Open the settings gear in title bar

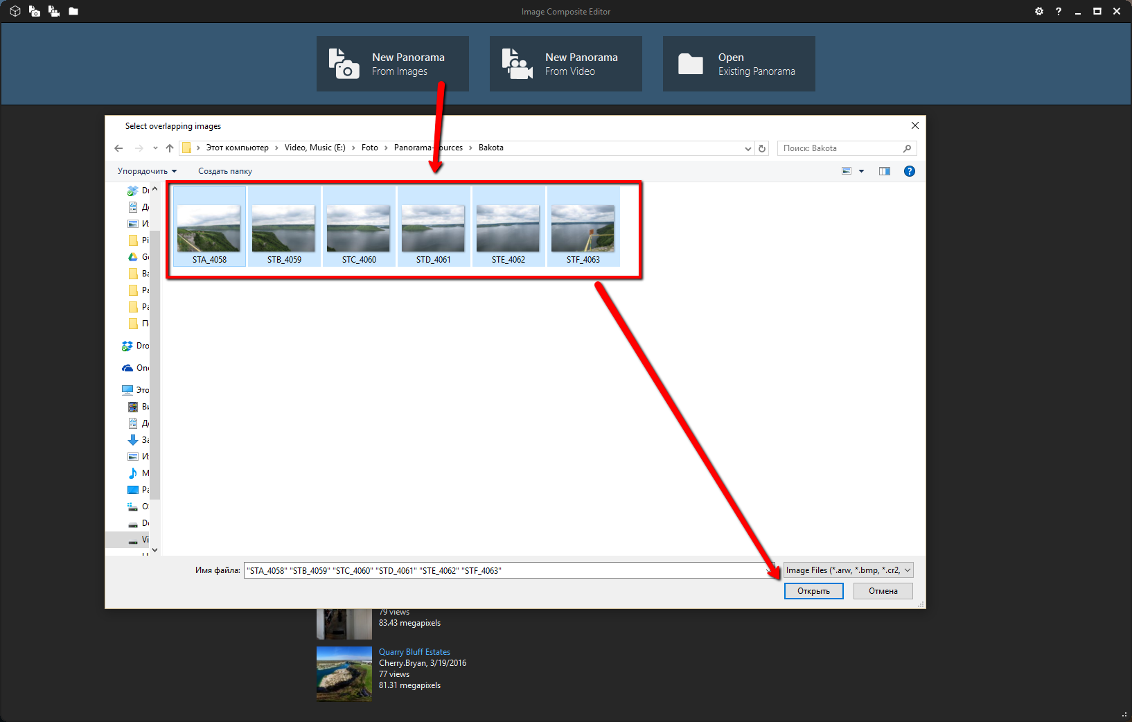(1039, 11)
